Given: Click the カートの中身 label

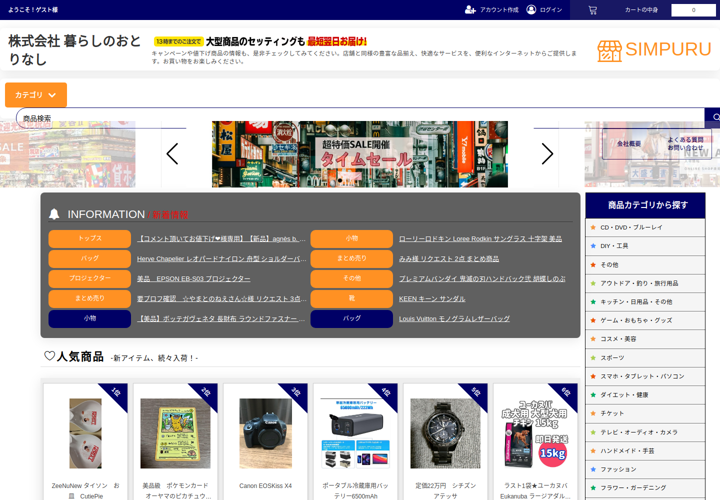Looking at the screenshot, I should [x=641, y=10].
